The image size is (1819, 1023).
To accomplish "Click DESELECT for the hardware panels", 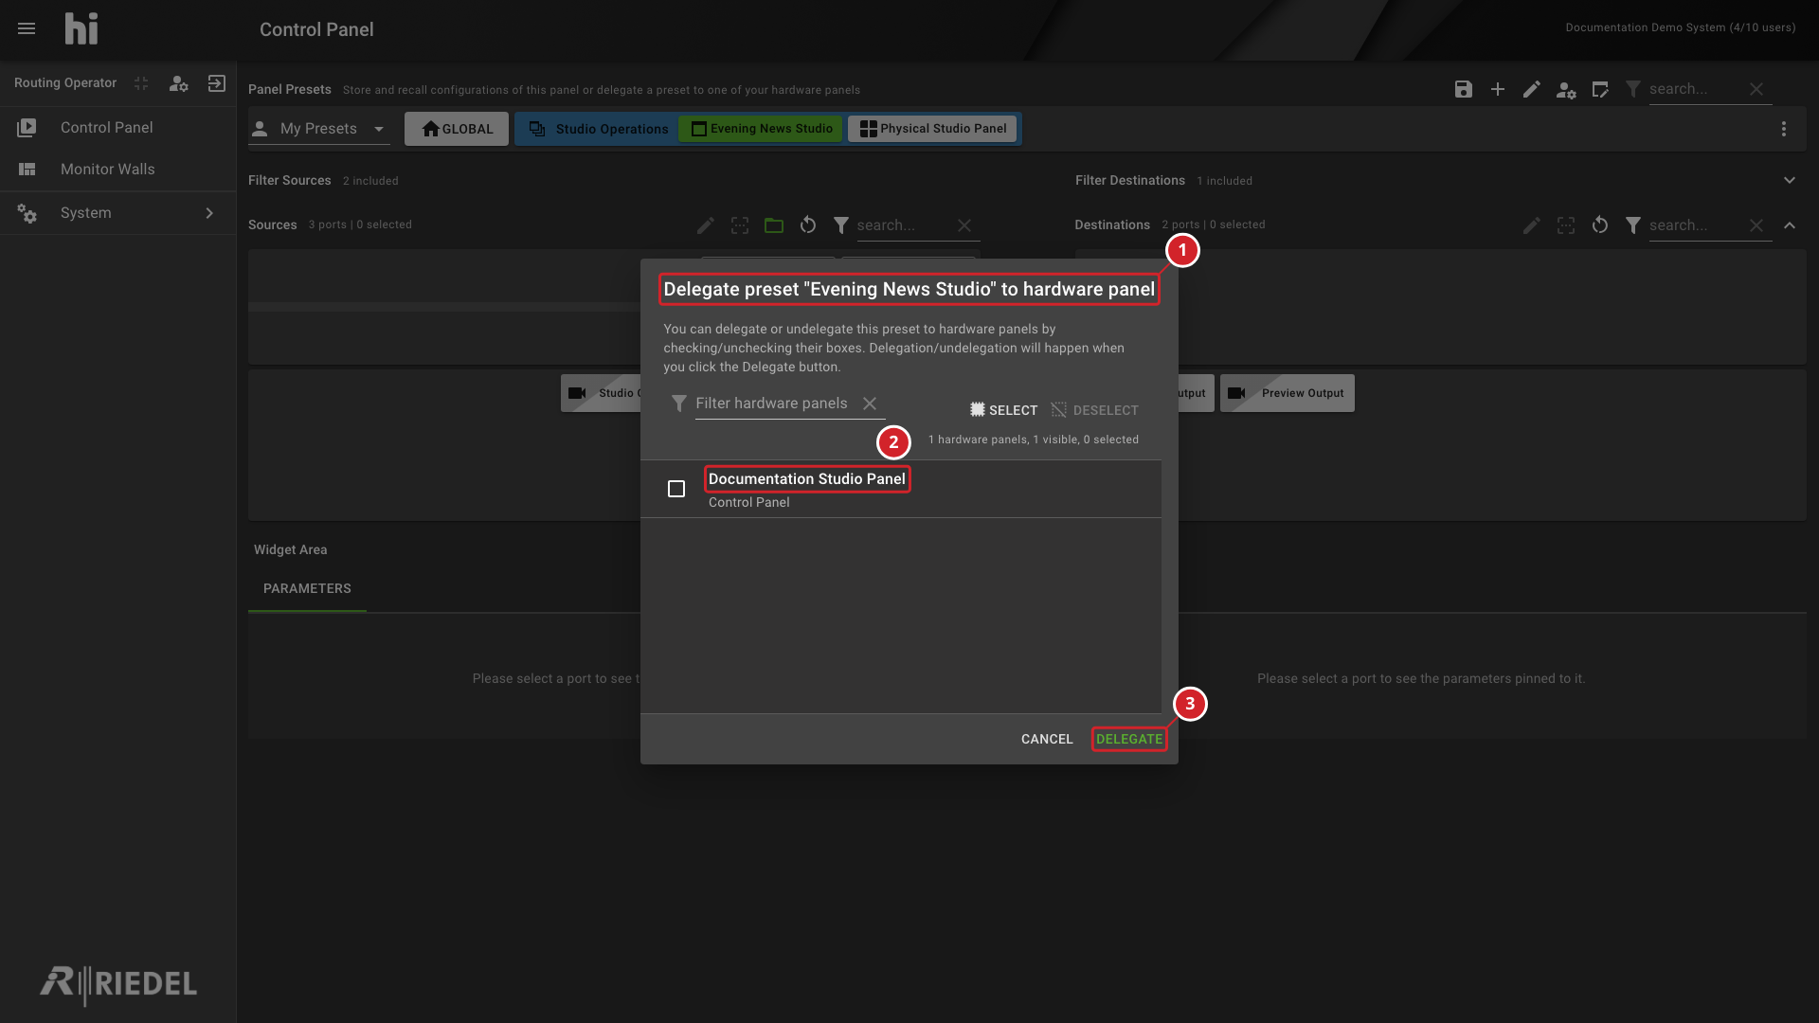I will pos(1095,410).
